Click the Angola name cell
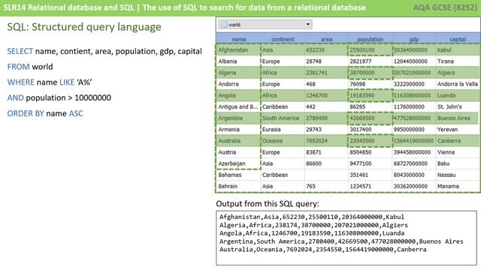Image resolution: width=481 pixels, height=270 pixels. coord(239,95)
